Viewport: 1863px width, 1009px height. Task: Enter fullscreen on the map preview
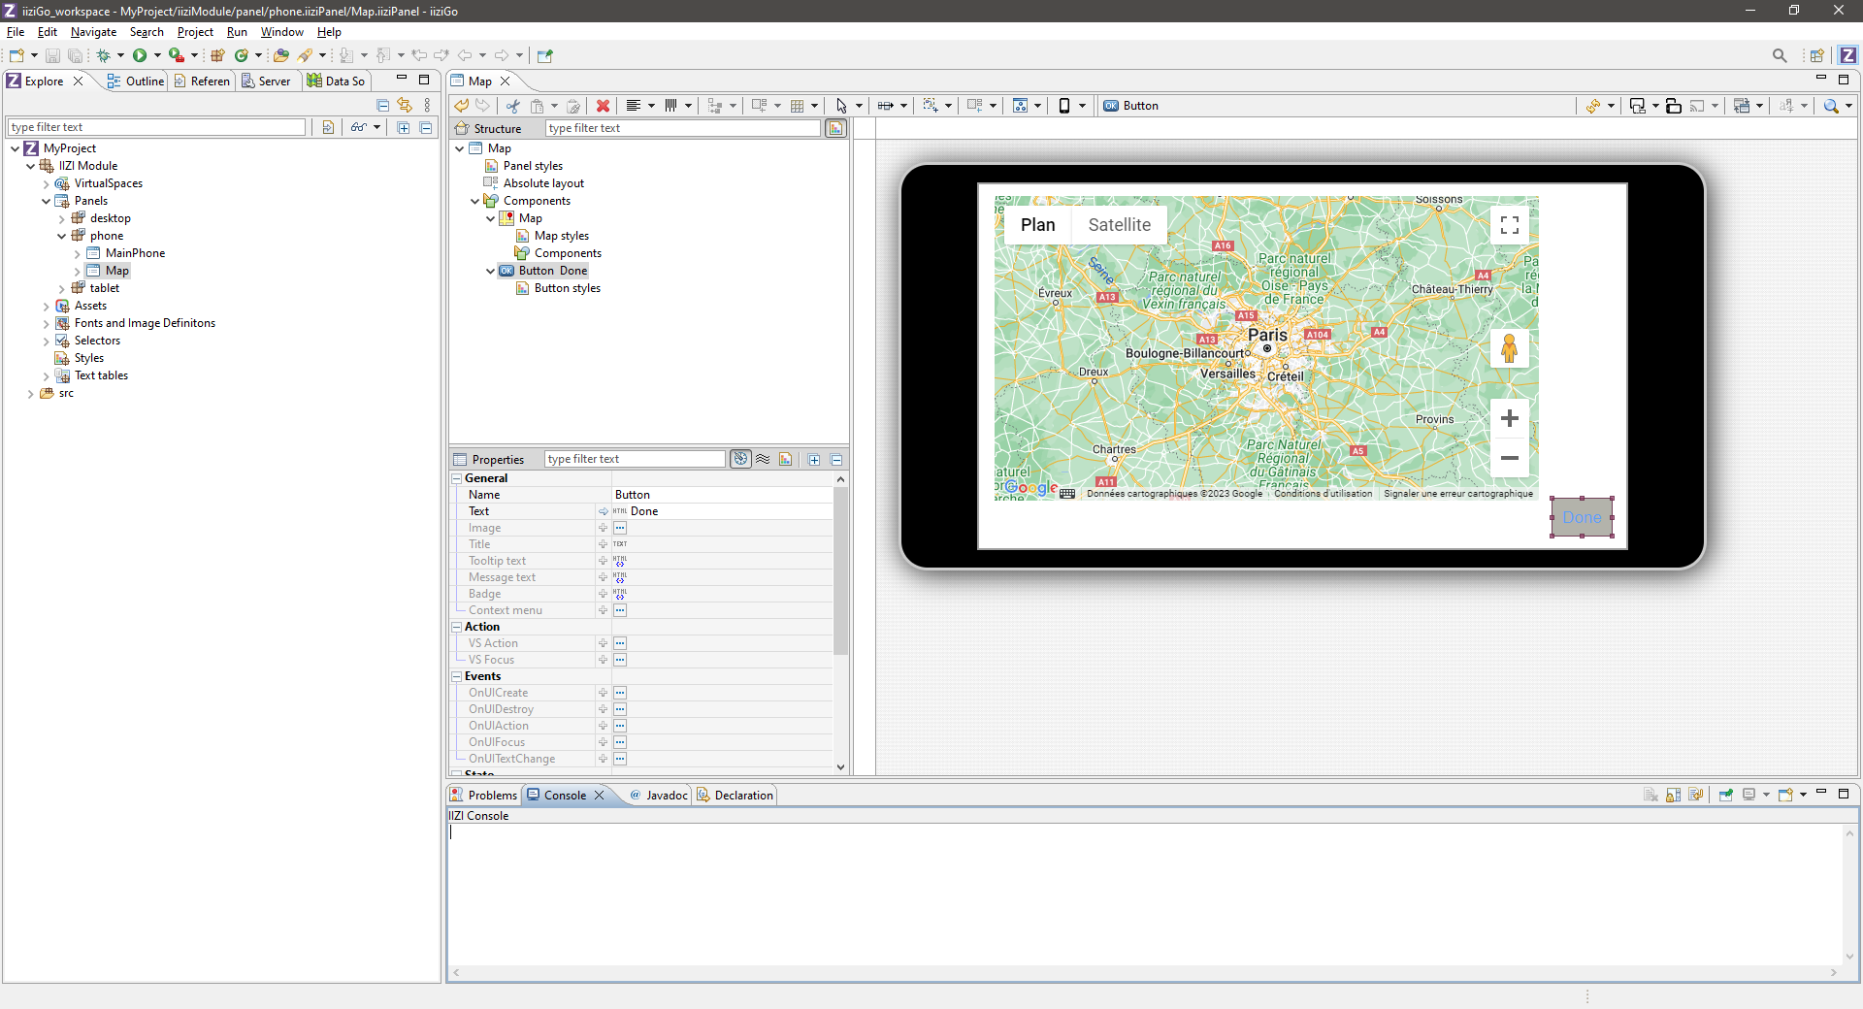click(x=1509, y=225)
